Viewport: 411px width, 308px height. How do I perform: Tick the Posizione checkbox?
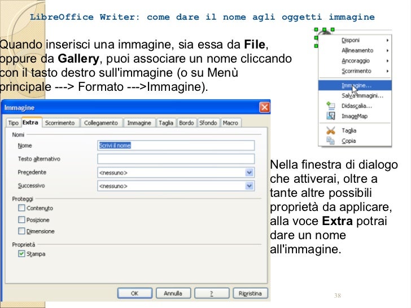[x=22, y=219]
